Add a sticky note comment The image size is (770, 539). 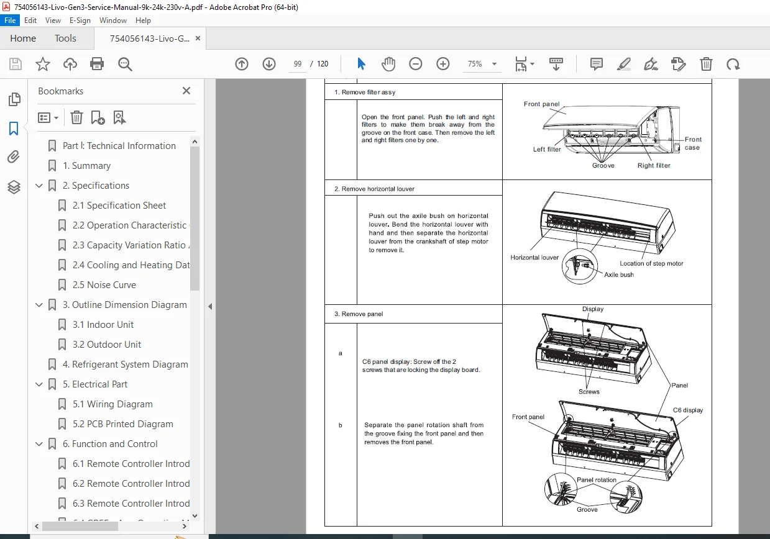coord(597,64)
